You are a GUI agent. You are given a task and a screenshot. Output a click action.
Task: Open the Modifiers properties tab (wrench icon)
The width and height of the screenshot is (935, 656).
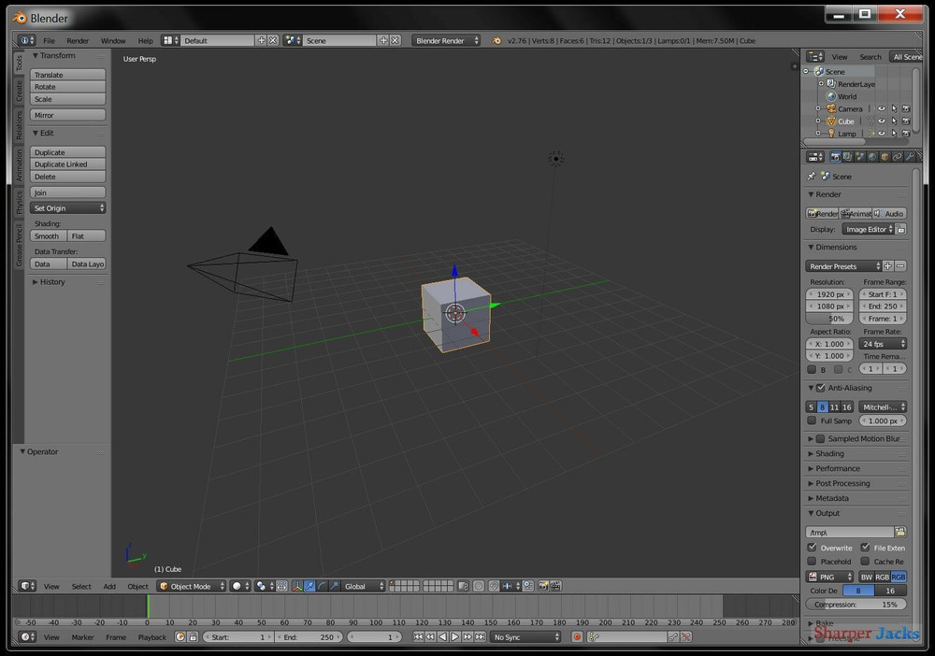[909, 156]
